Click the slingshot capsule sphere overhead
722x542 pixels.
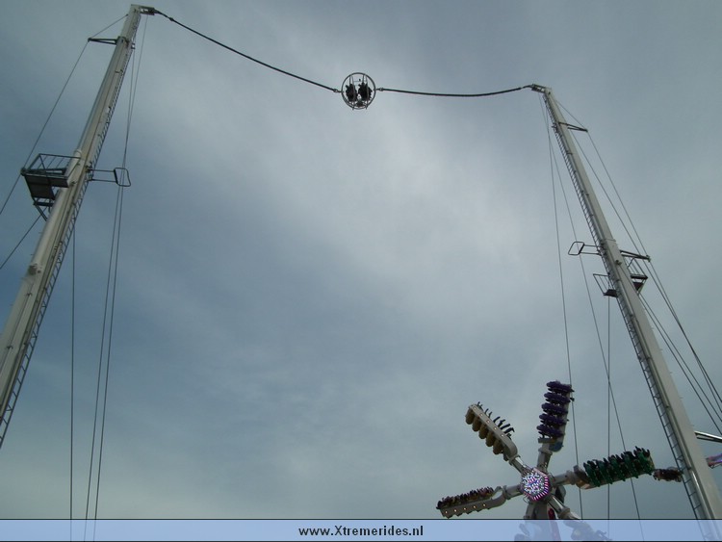[x=359, y=90]
